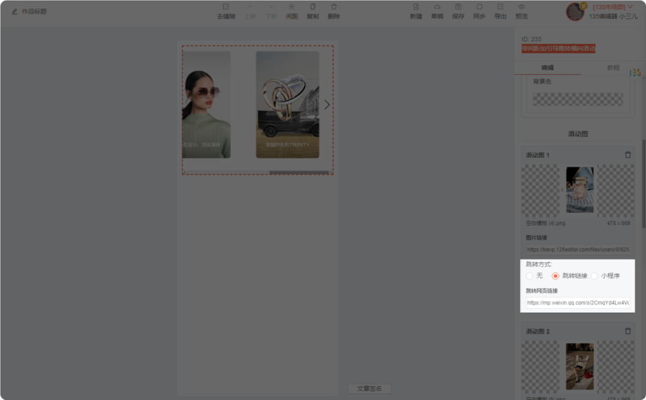Delete 滑动图 1 with trash icon
The width and height of the screenshot is (646, 400).
[627, 155]
